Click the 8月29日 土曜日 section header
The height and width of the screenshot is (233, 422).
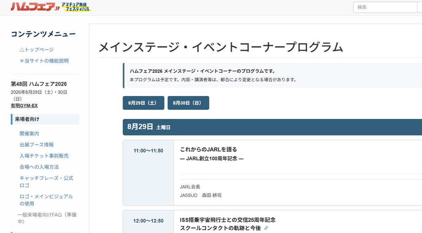coord(272,127)
